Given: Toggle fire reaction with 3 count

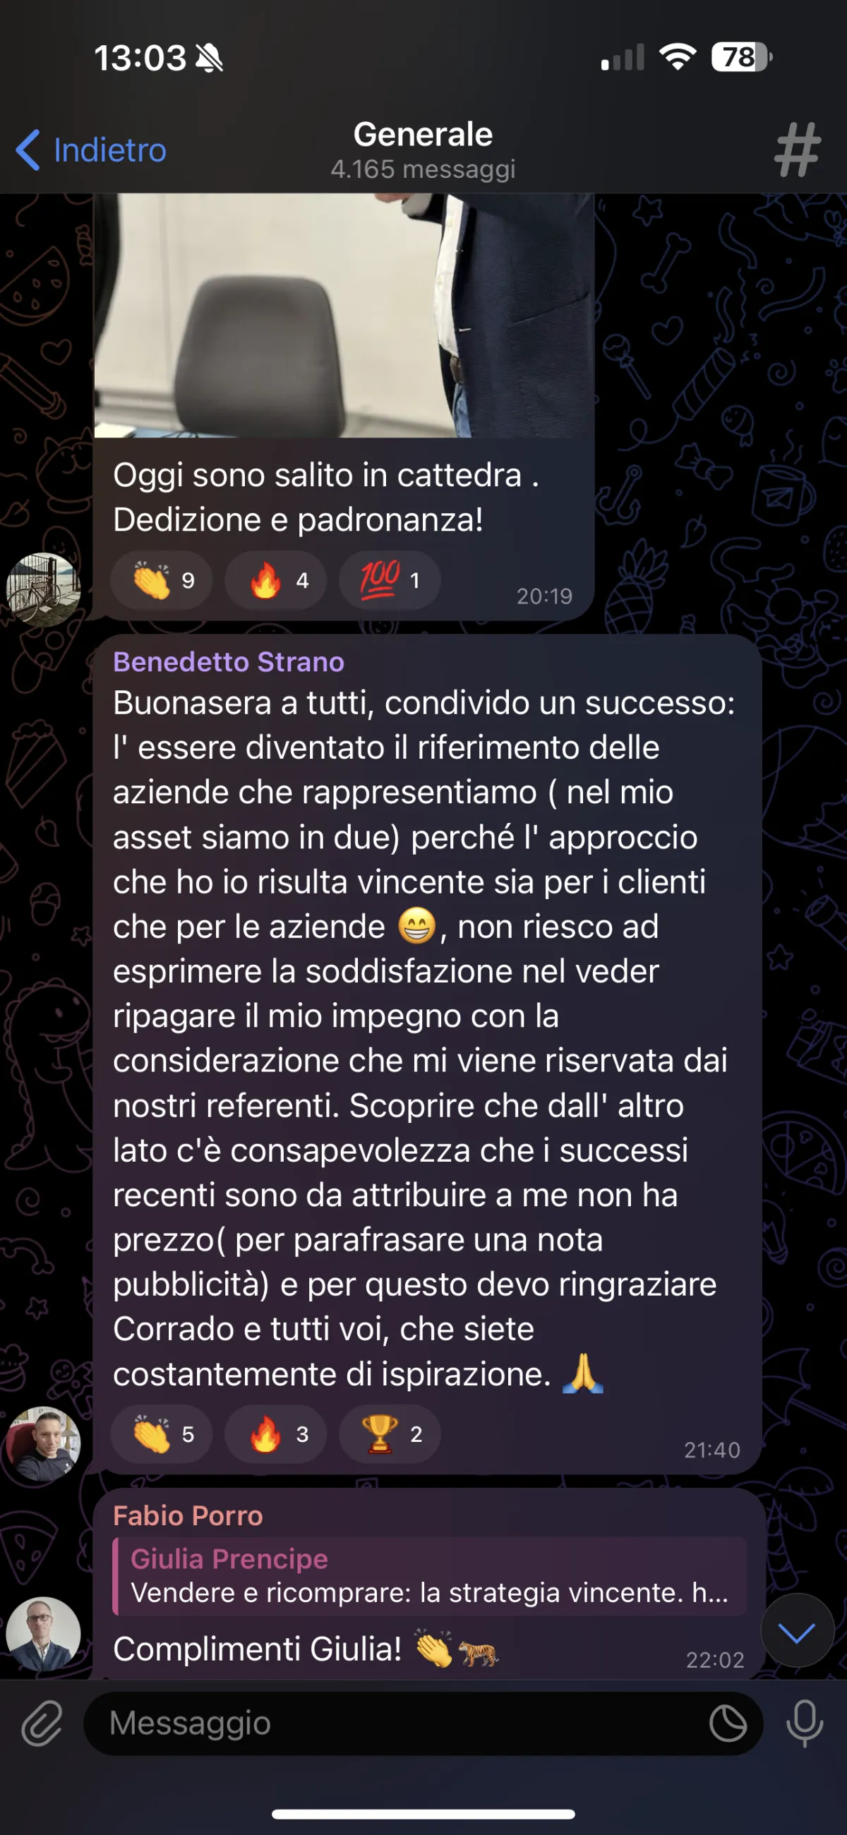Looking at the screenshot, I should pos(276,1434).
